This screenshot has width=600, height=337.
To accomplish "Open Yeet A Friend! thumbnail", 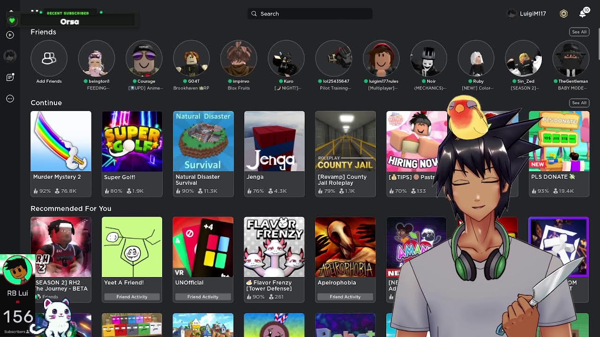I will pyautogui.click(x=132, y=247).
